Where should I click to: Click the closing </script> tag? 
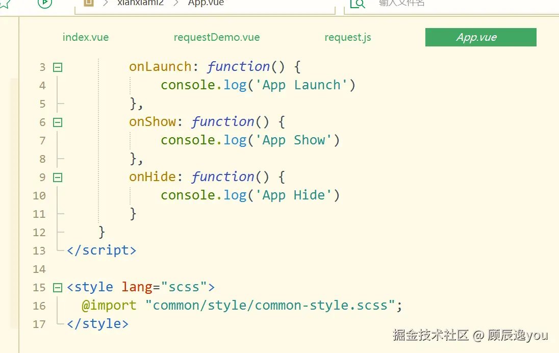click(101, 250)
